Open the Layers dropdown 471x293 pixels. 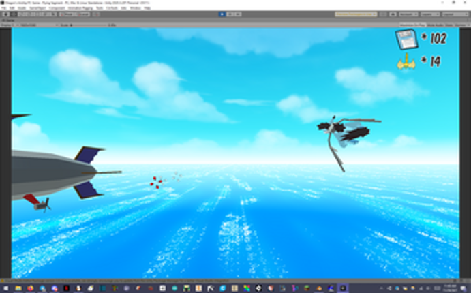430,14
